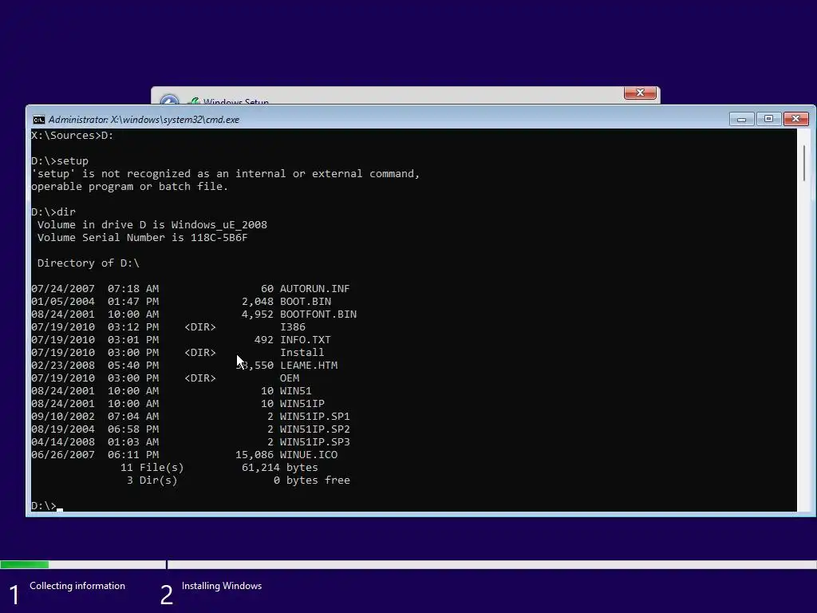
Task: Click the 61,214 bytes total text
Action: (280, 468)
